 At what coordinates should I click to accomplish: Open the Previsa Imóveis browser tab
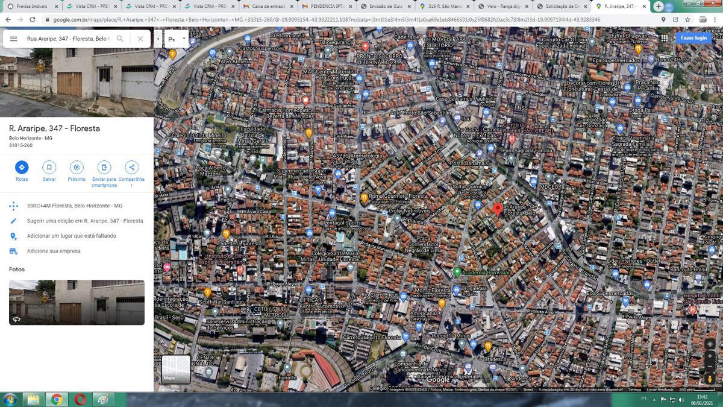[31, 6]
